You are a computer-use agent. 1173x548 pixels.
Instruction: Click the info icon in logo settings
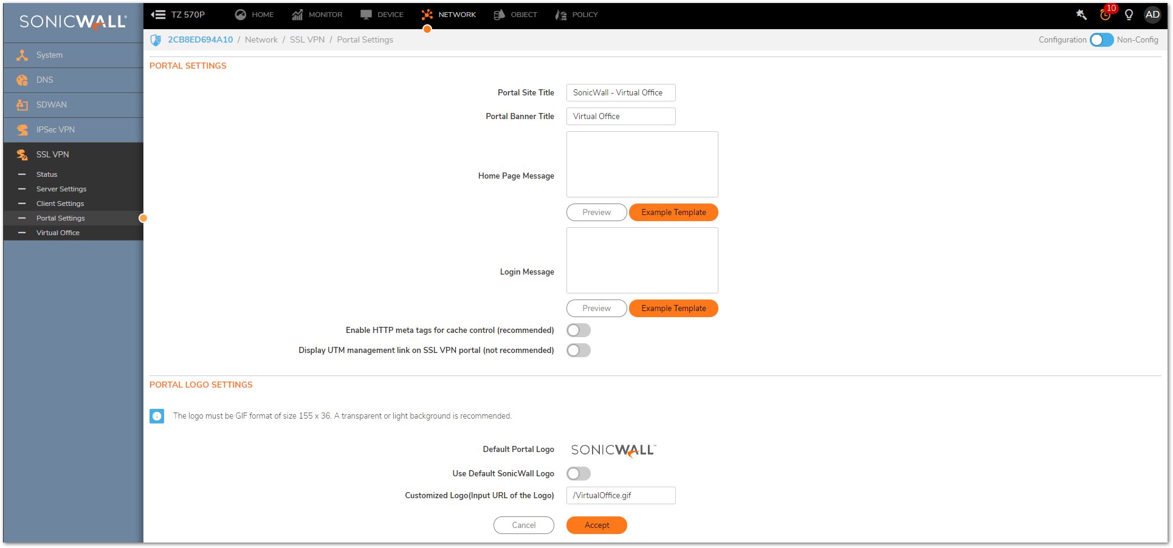point(157,416)
